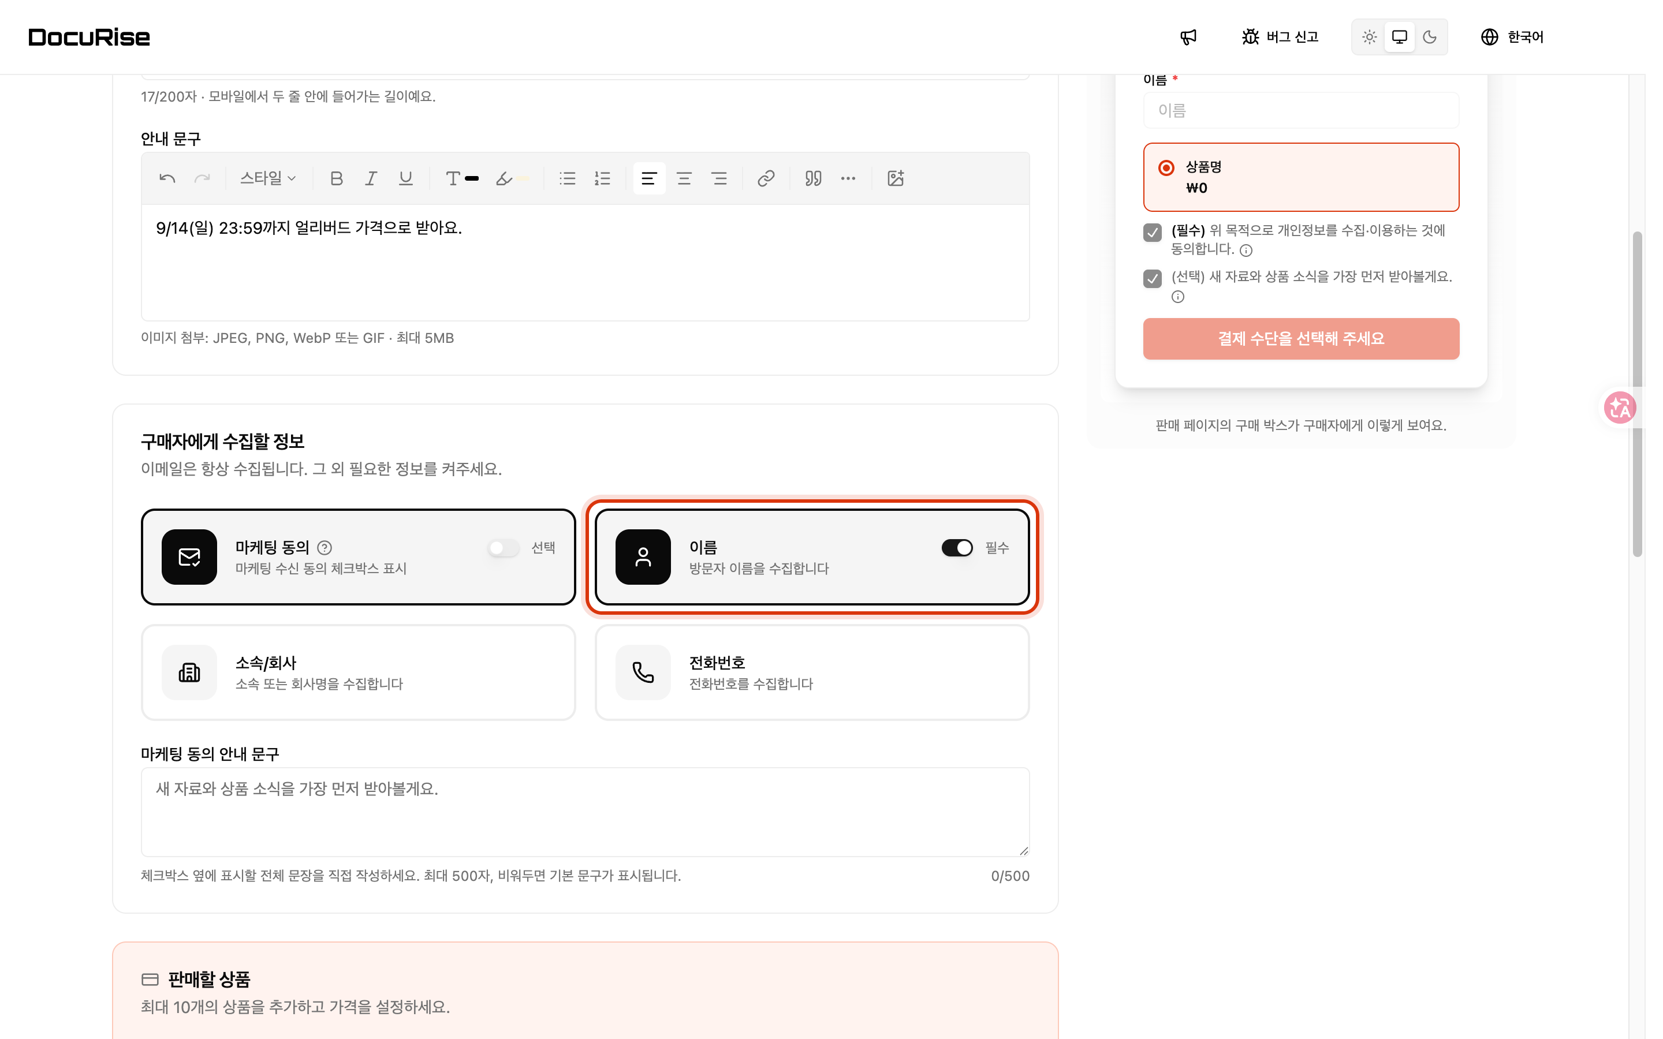Insert an image into the editor
This screenshot has width=1663, height=1039.
coord(896,179)
